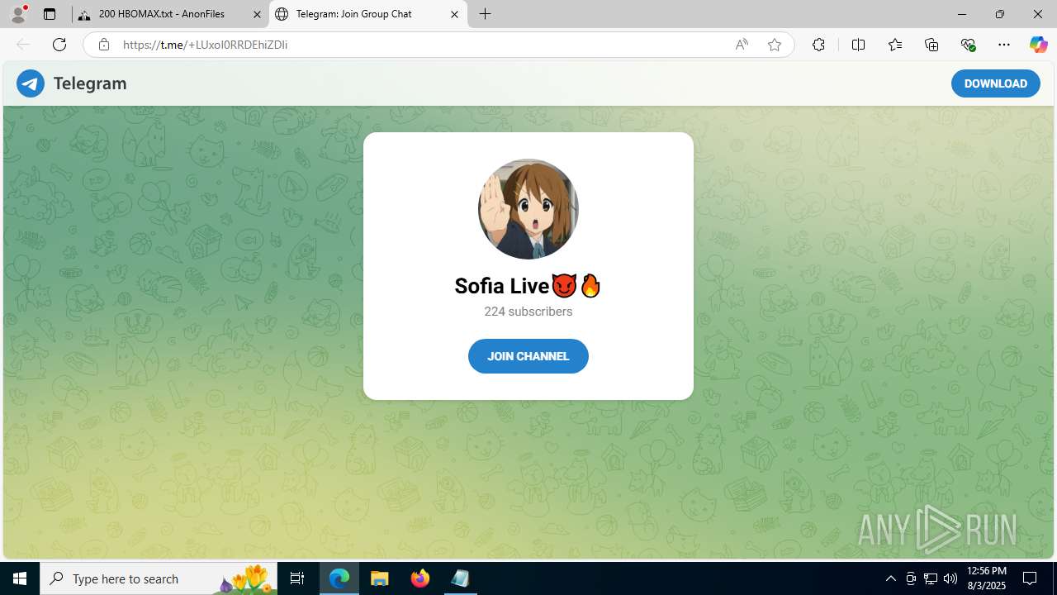Open File Explorer from the taskbar
This screenshot has height=595, width=1057.
tap(380, 578)
